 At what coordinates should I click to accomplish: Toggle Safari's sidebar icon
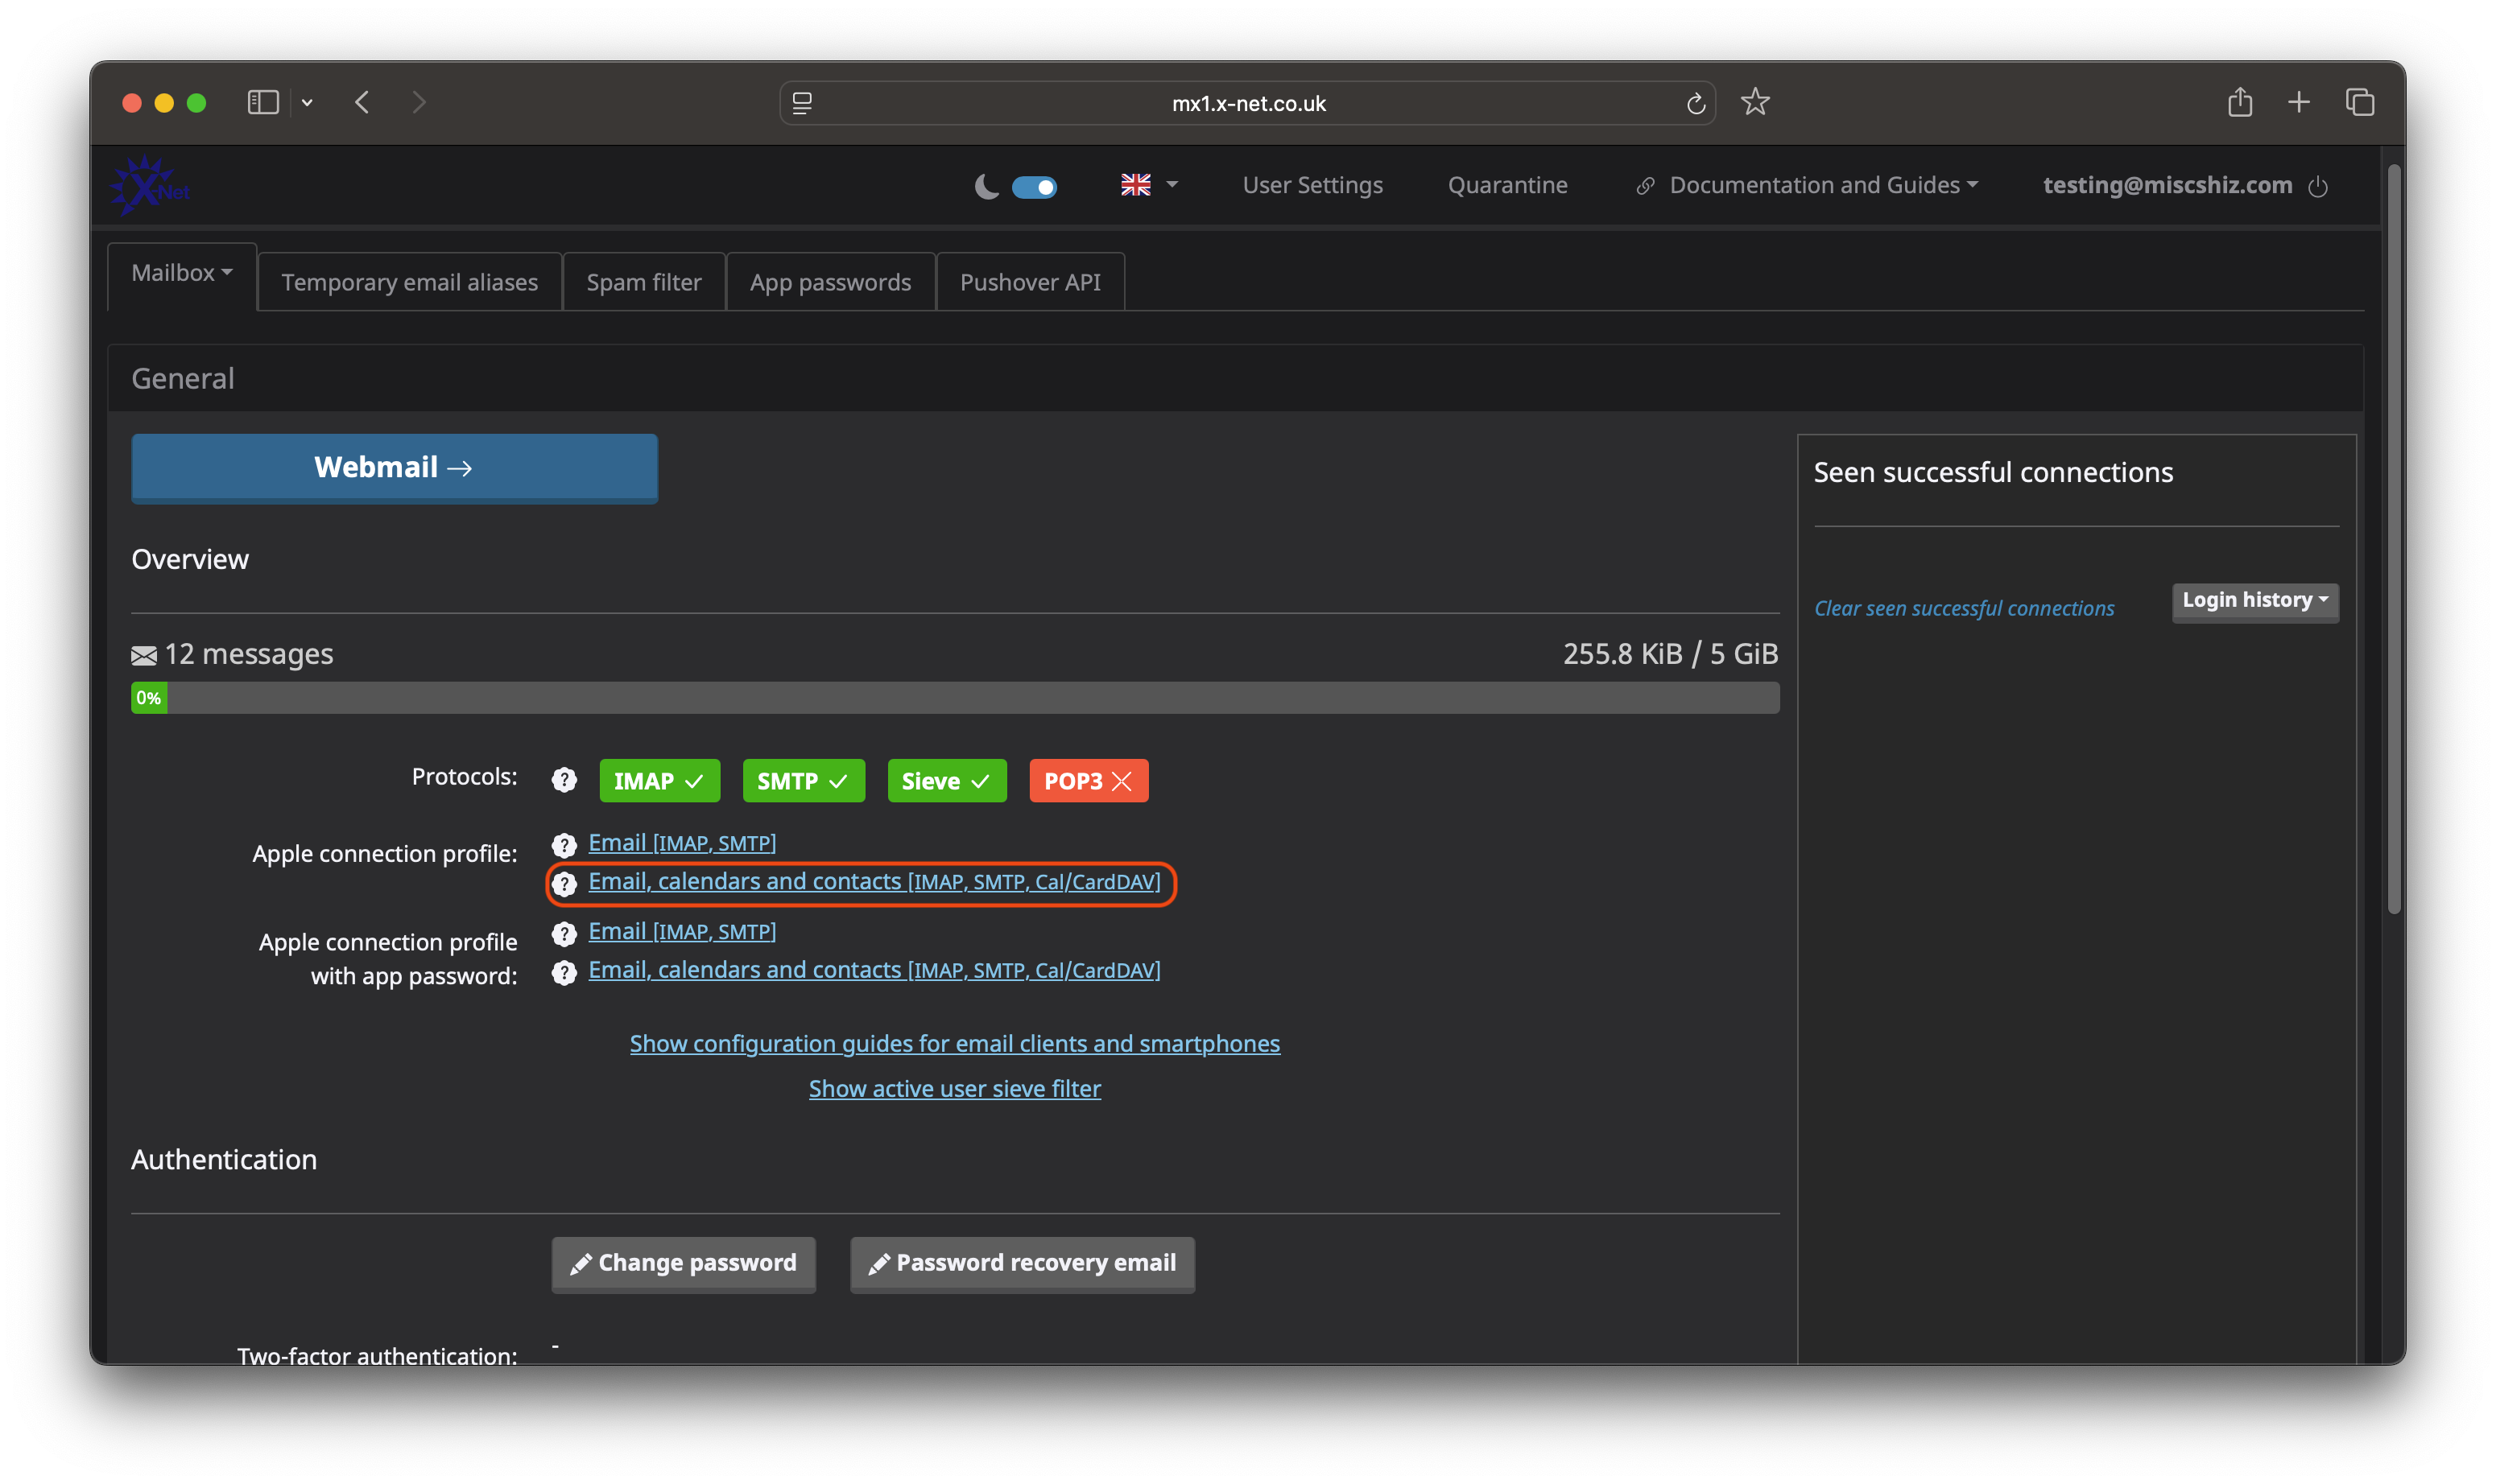pos(262,102)
